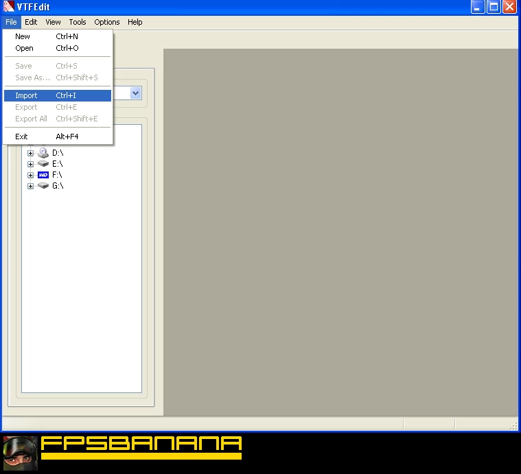Open the Tools menu
Image resolution: width=521 pixels, height=474 pixels.
tap(78, 22)
